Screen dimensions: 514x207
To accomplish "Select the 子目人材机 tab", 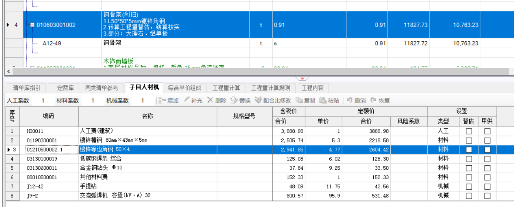I will 144,87.
